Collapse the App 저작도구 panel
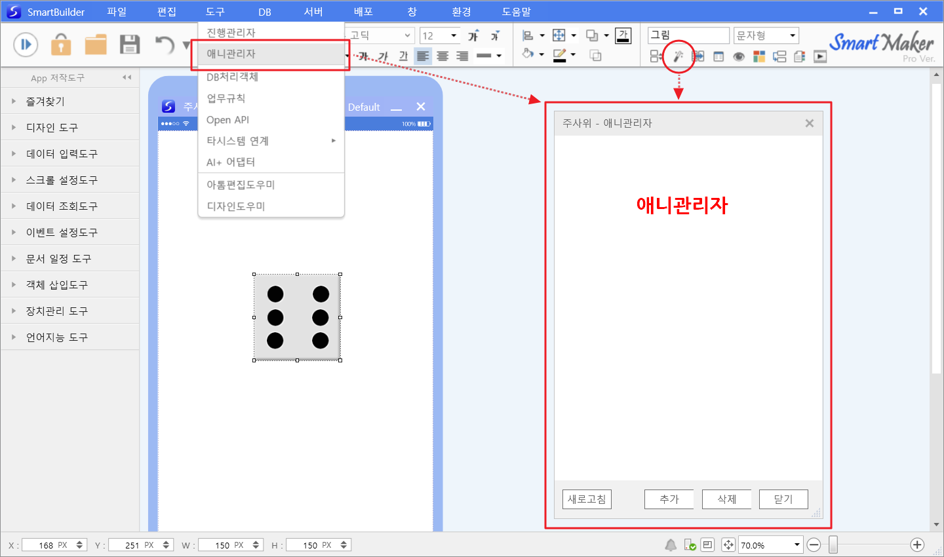The height and width of the screenshot is (557, 944). tap(127, 77)
